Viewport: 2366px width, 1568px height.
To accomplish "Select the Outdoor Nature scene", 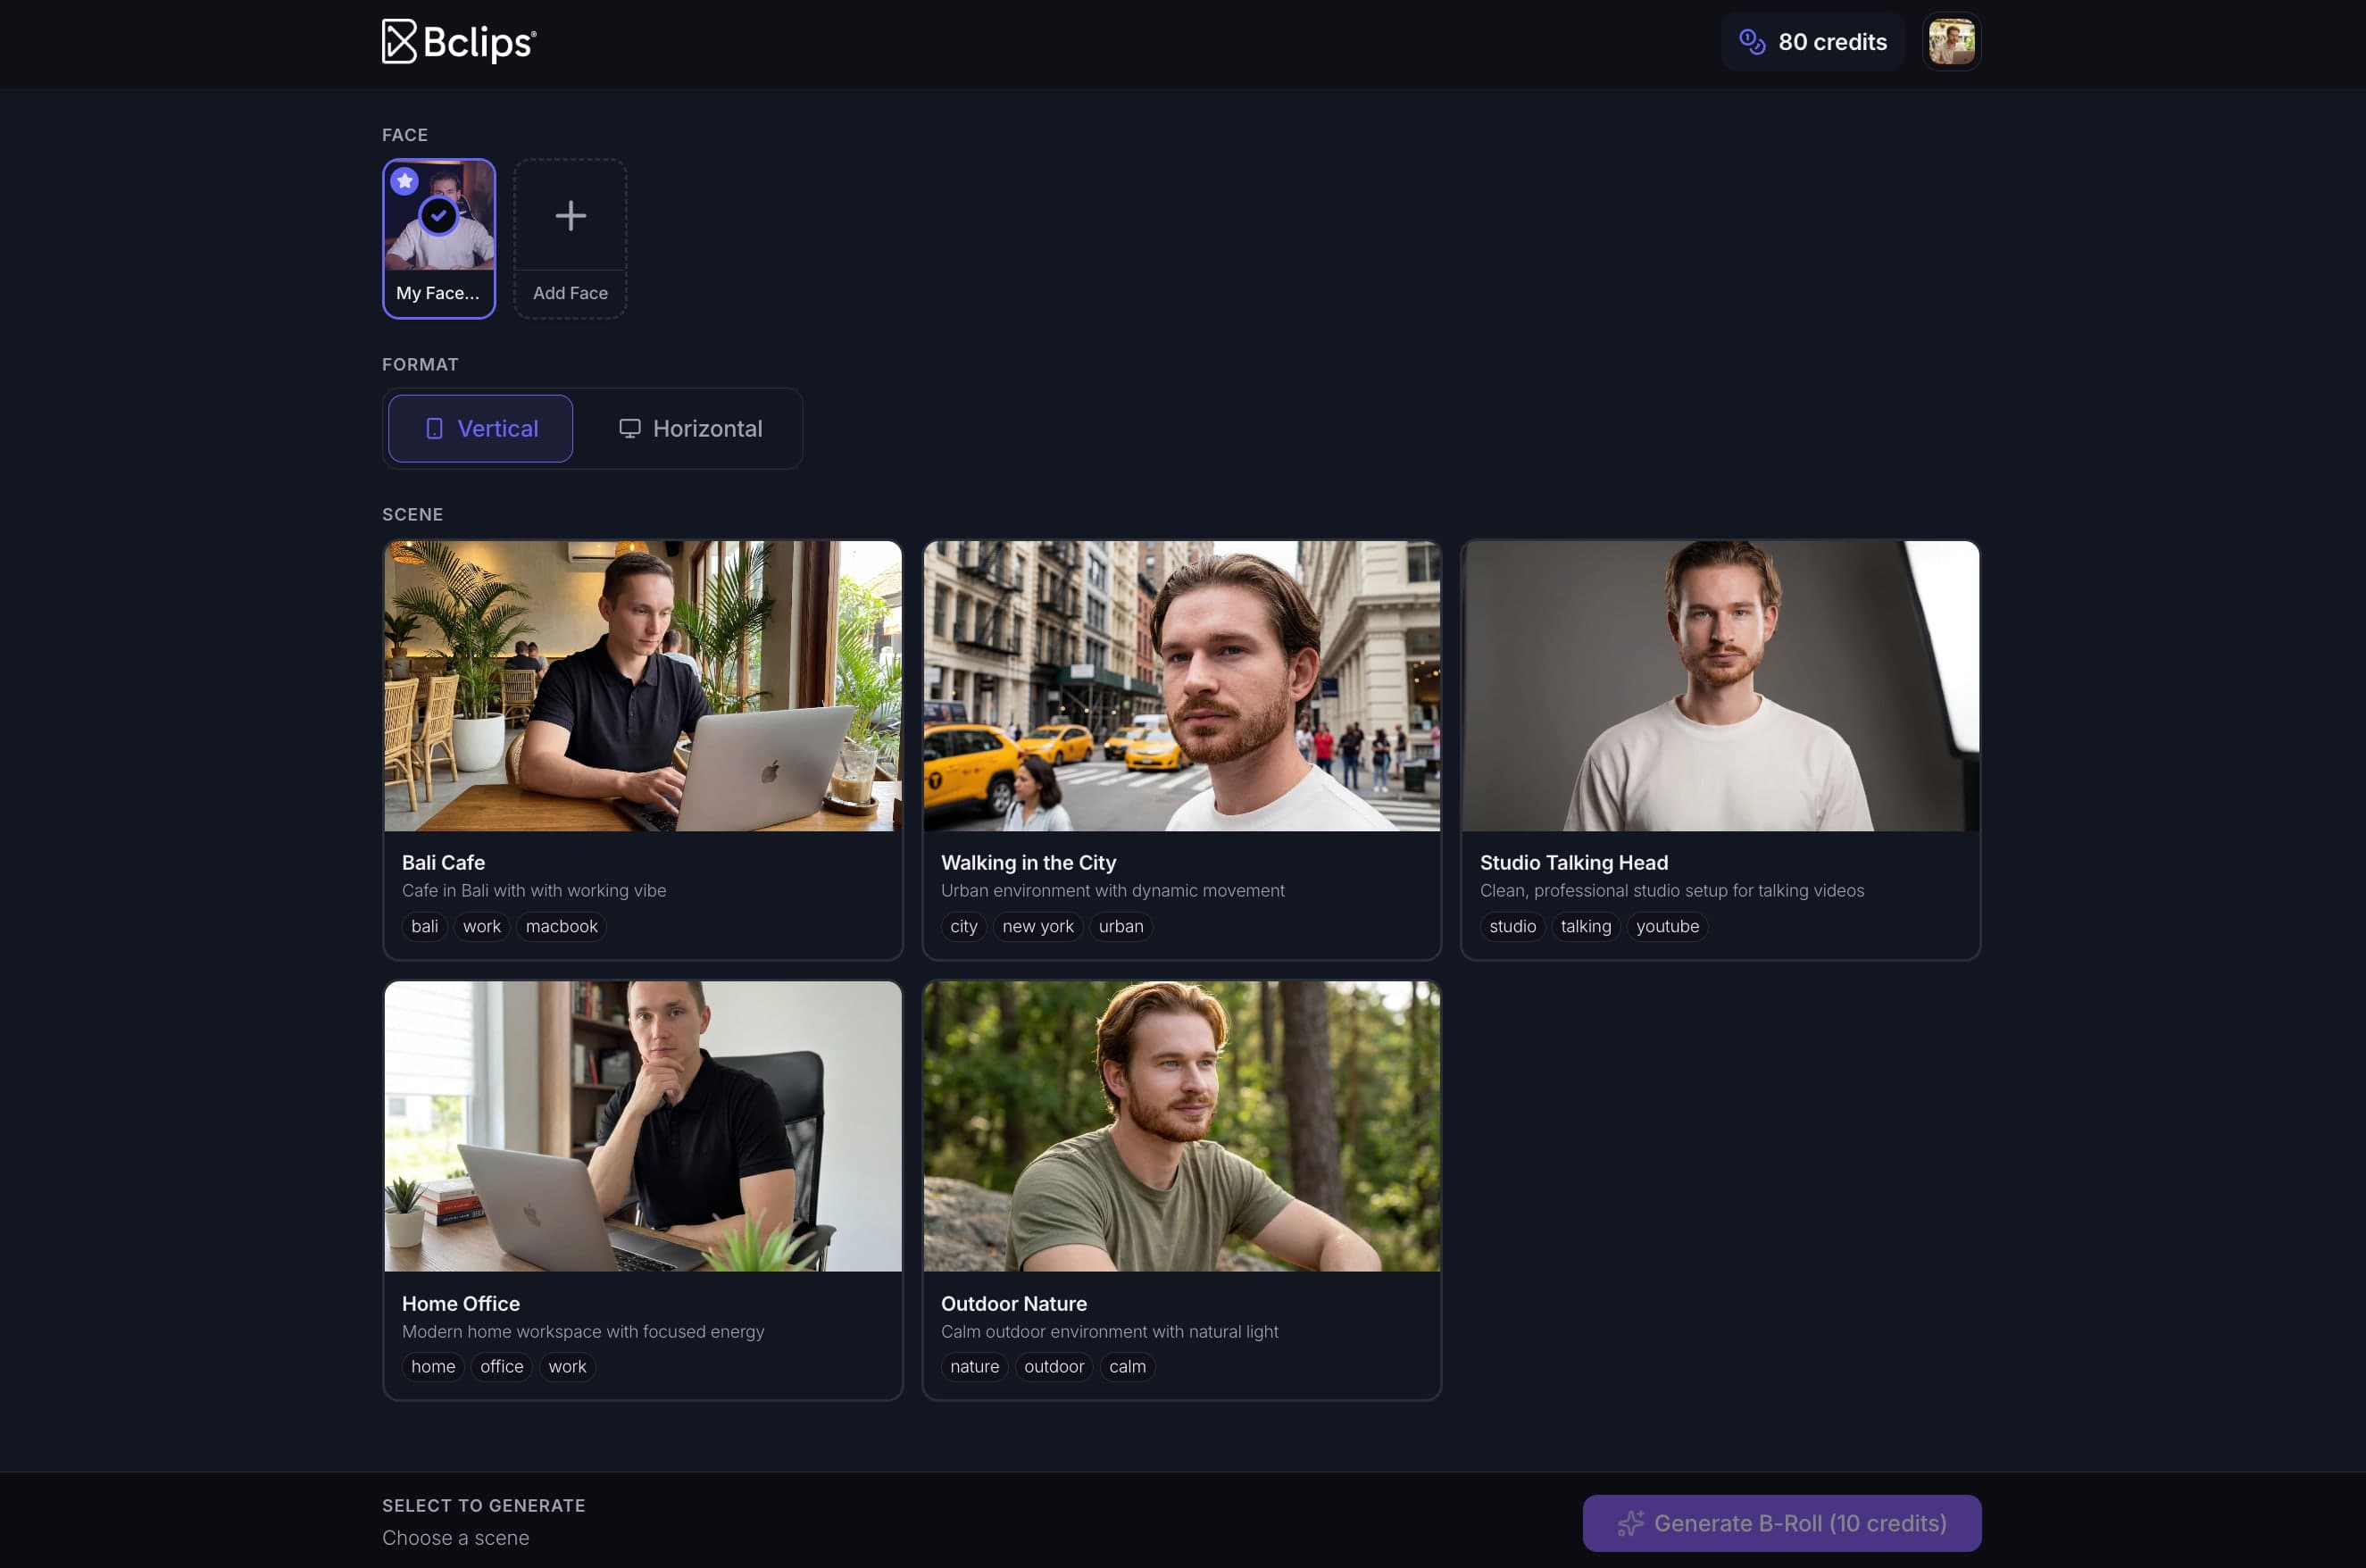I will click(x=1181, y=1190).
